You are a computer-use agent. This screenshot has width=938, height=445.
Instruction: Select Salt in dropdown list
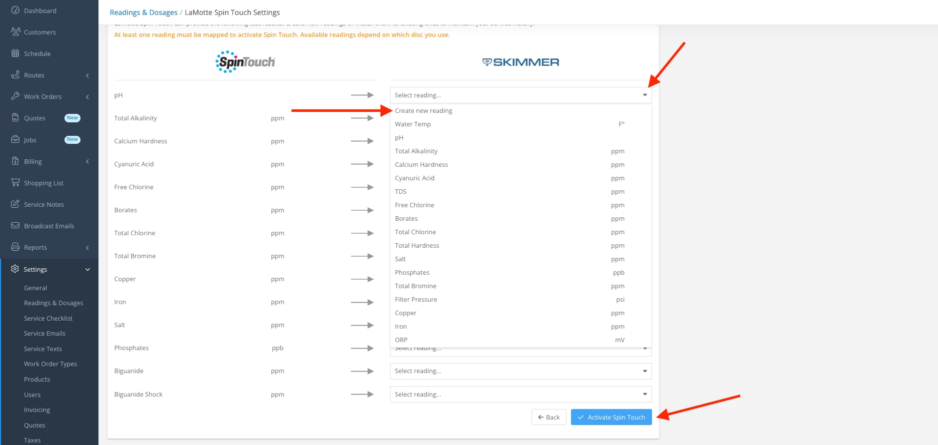(520, 259)
